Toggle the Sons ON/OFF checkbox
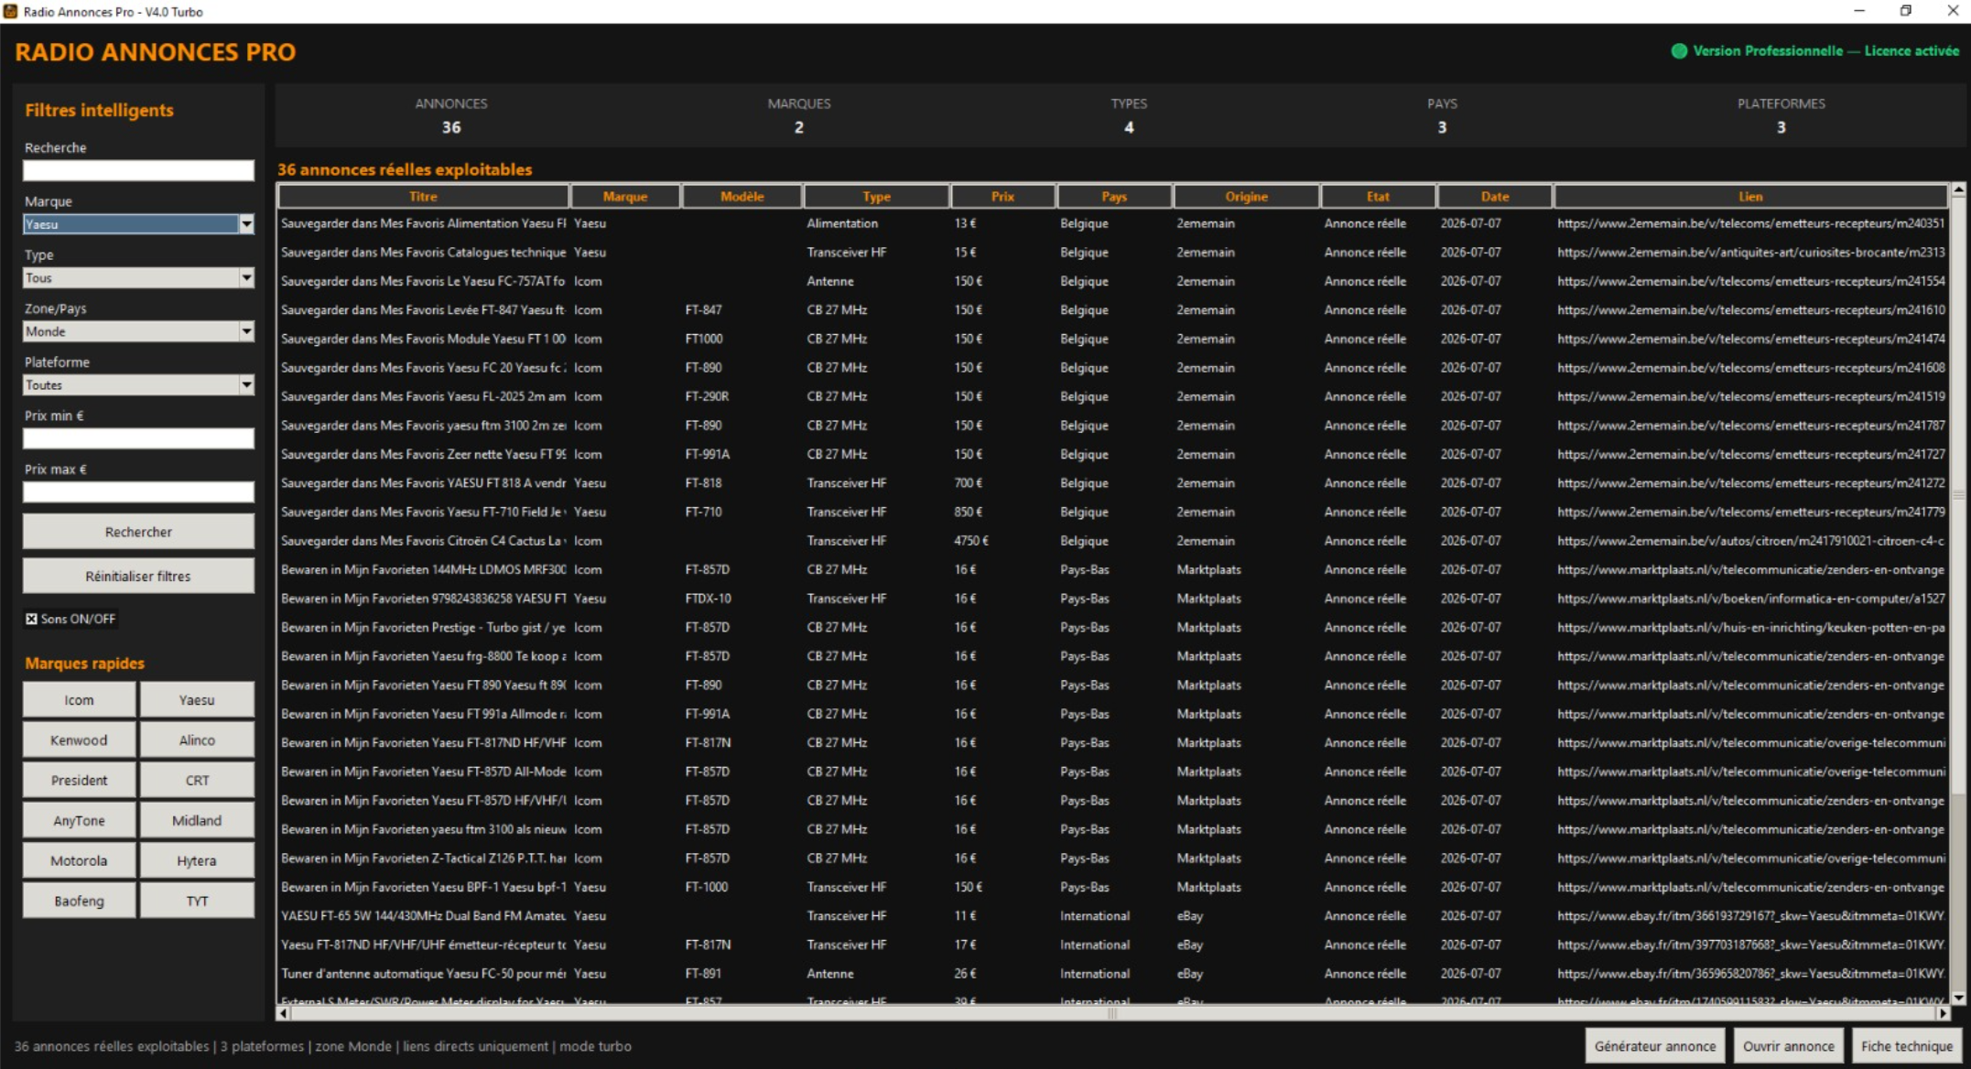This screenshot has height=1069, width=1971. pyautogui.click(x=31, y=619)
